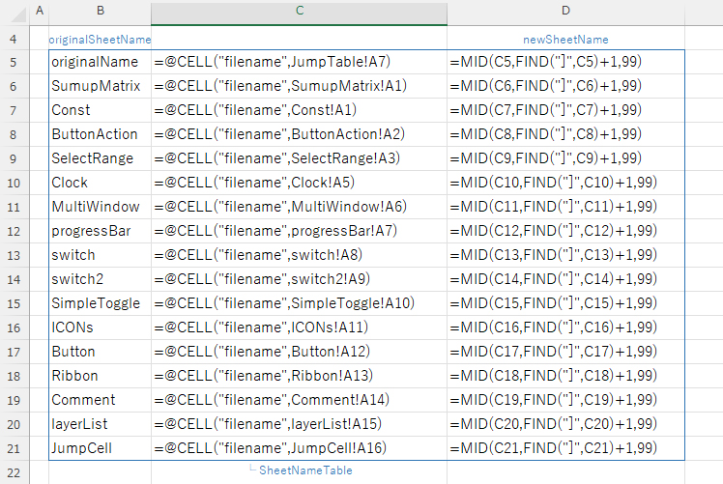Select row 21 header
Image resolution: width=723 pixels, height=484 pixels.
click(x=14, y=448)
